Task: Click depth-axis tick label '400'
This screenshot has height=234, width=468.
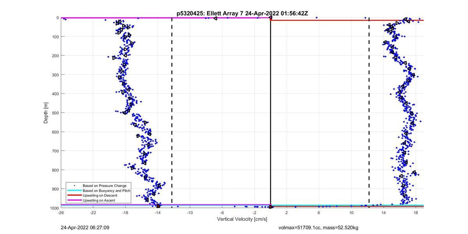Action: [55, 94]
